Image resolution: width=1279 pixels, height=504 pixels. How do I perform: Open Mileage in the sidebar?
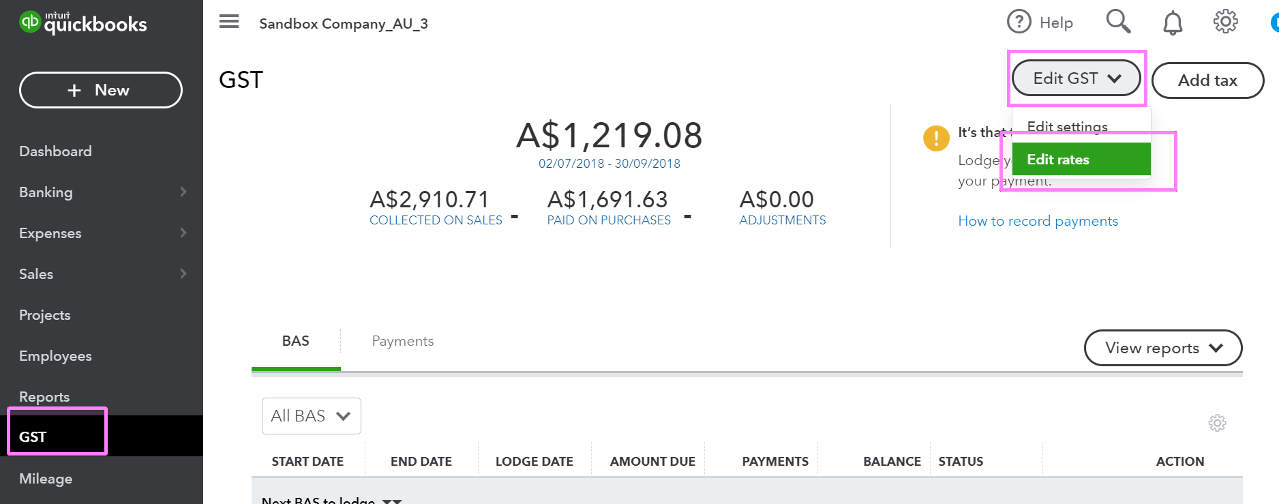click(46, 479)
